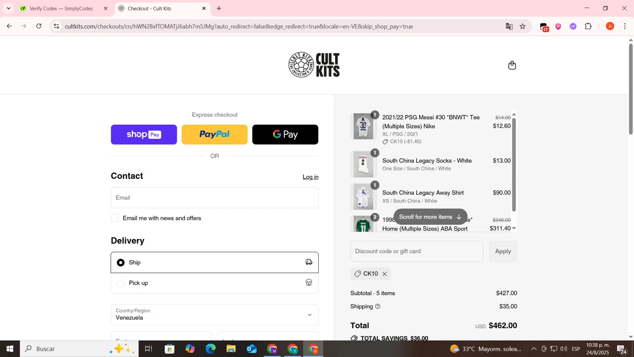This screenshot has height=357, width=634.
Task: Open File Explorer from taskbar
Action: [231, 349]
